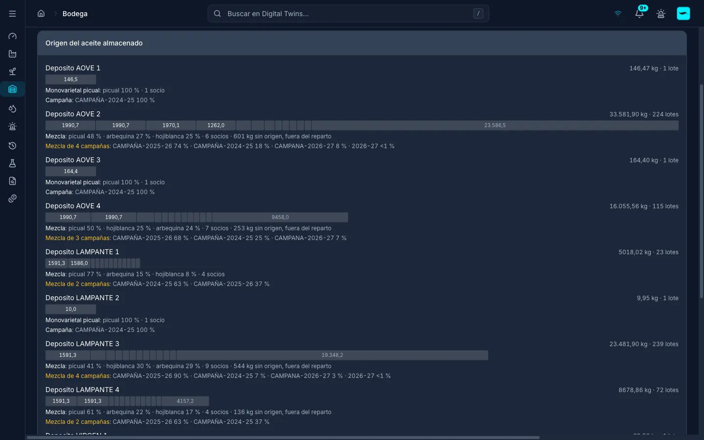Click the 1591,3 segment in LAMPANTE 3 bar
Viewport: 704px width, 440px height.
[67, 355]
